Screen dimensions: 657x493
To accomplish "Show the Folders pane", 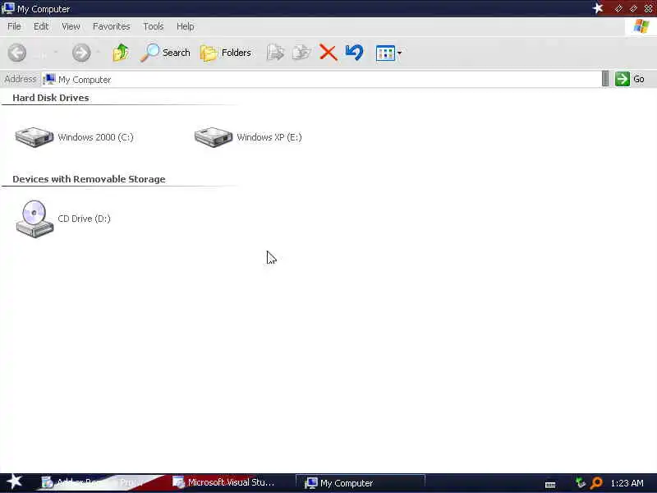I will (226, 53).
